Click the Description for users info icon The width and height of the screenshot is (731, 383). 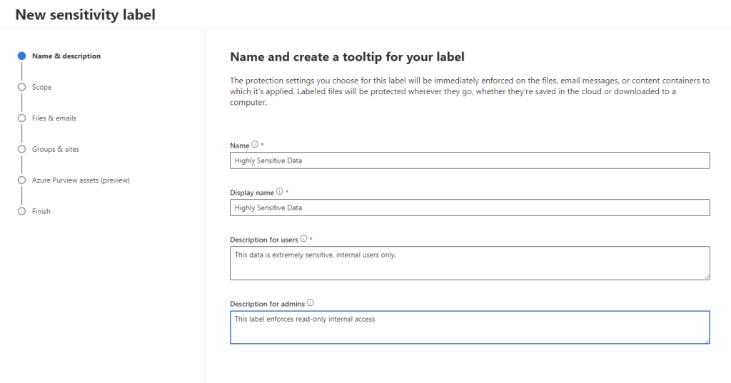[x=304, y=239]
